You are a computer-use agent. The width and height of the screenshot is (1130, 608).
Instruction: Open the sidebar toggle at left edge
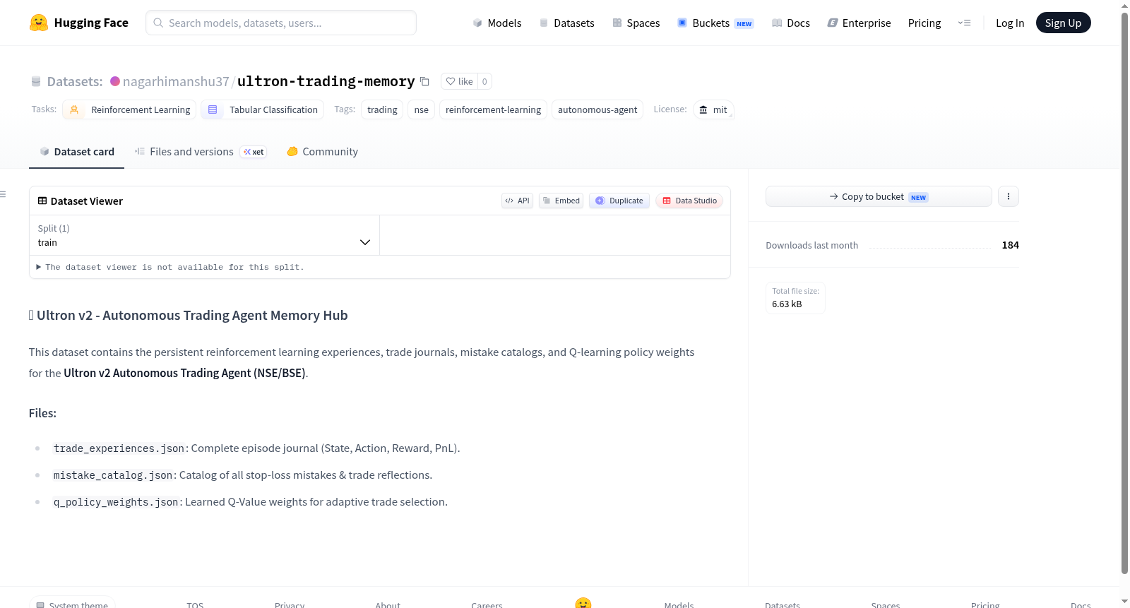pyautogui.click(x=3, y=194)
